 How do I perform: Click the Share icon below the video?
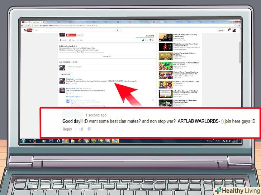[70, 40]
